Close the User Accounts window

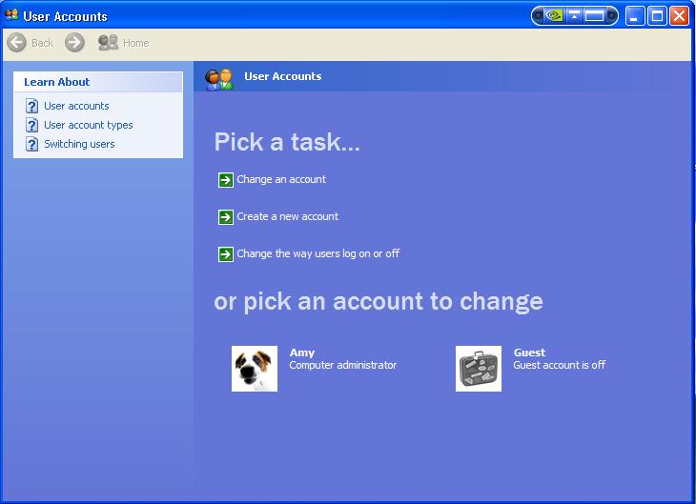point(679,16)
